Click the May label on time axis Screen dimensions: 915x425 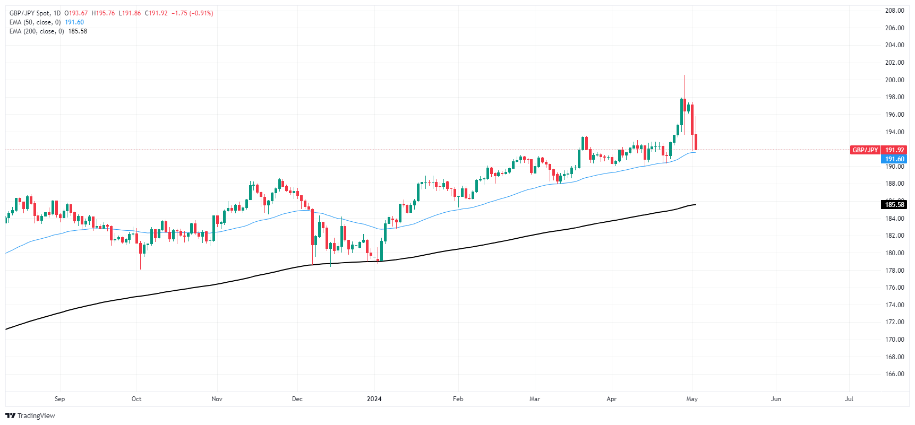692,399
